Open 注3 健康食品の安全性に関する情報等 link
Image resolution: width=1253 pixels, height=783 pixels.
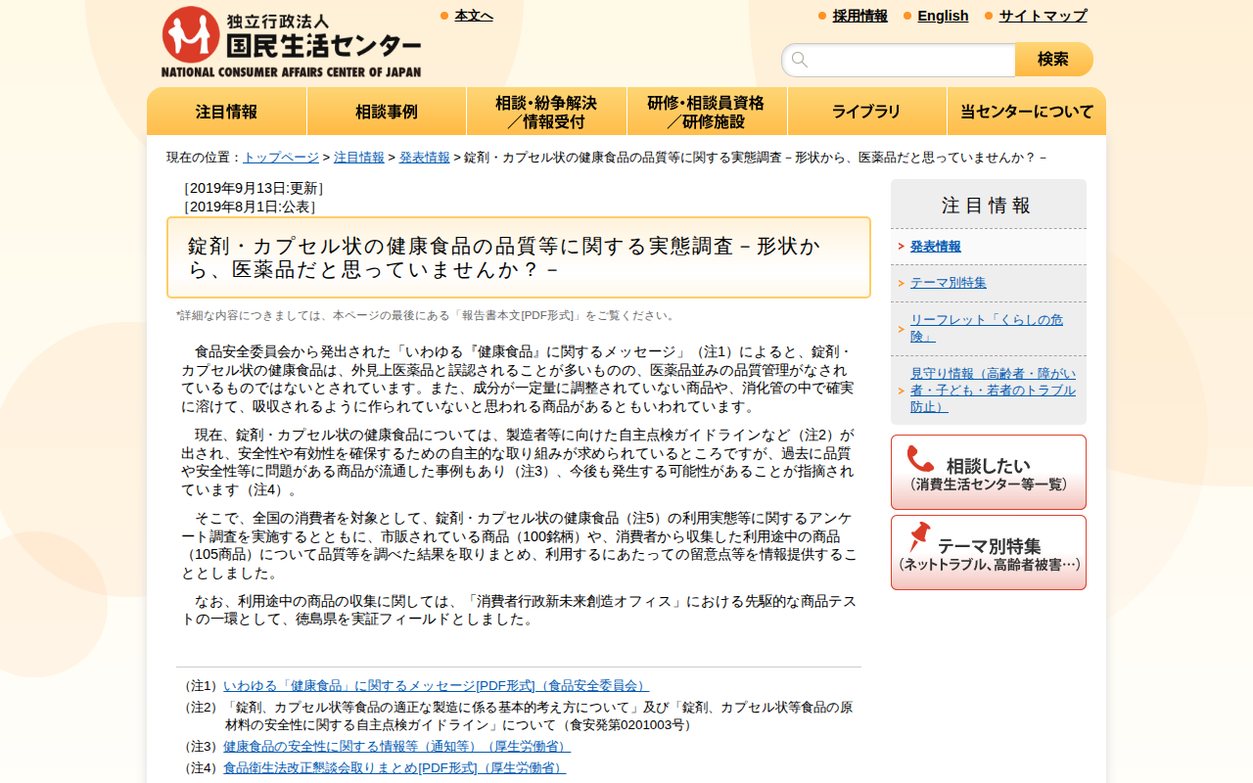(x=396, y=747)
